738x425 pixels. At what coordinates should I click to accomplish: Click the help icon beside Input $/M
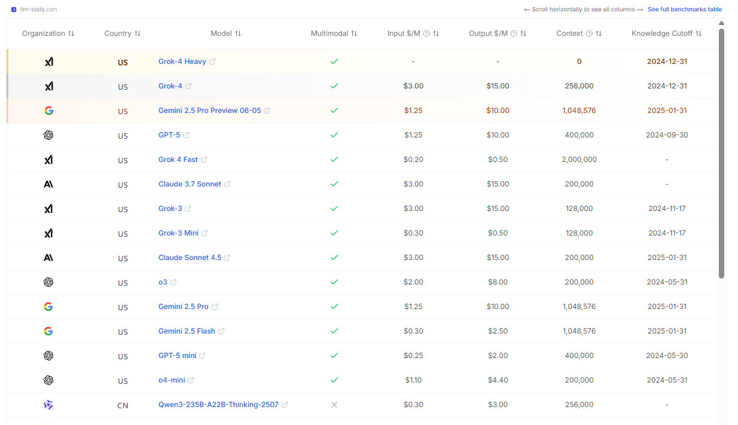[426, 33]
